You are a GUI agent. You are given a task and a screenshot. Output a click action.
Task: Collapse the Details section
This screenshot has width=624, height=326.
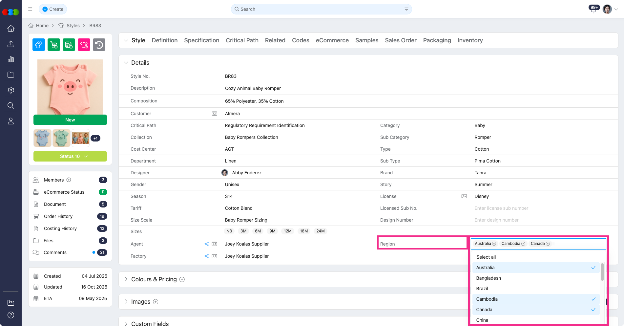(126, 63)
